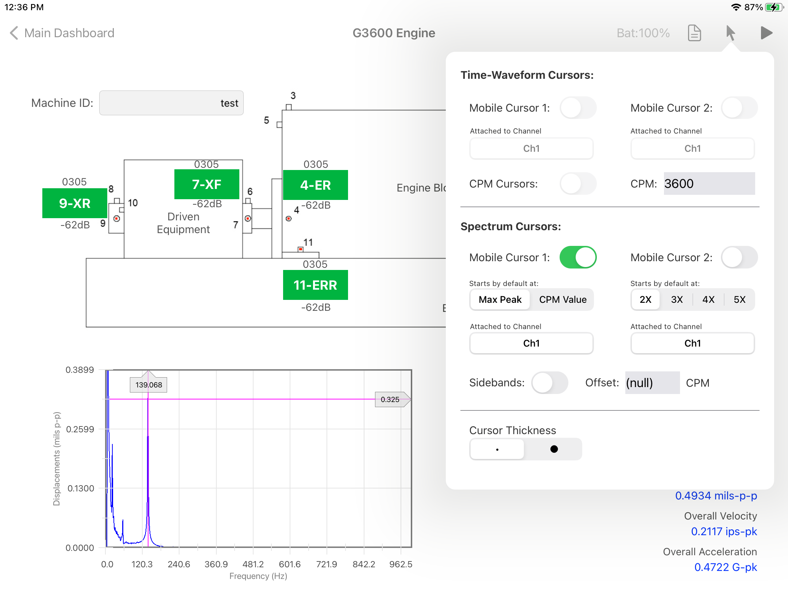Image resolution: width=788 pixels, height=591 pixels.
Task: Tap the 4-ER measurement point button
Action: [316, 185]
